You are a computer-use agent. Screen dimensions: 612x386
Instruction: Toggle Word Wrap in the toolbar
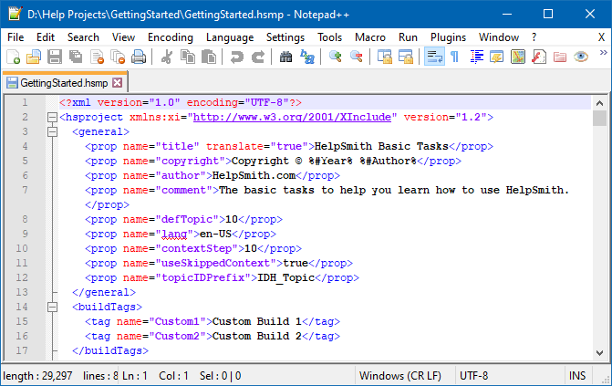coord(433,57)
